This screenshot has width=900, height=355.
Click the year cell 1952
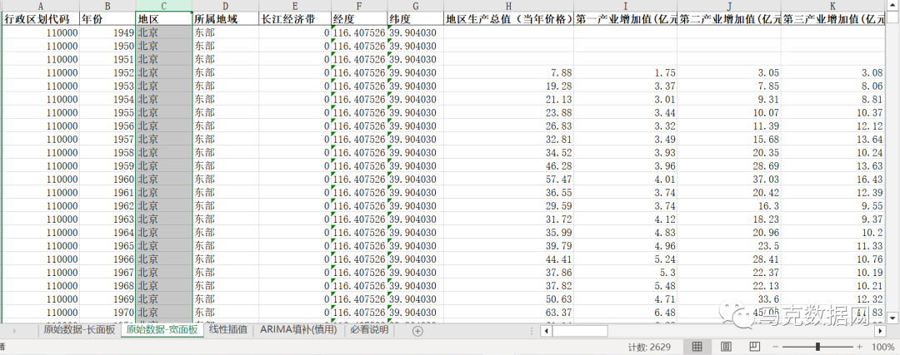tap(107, 72)
